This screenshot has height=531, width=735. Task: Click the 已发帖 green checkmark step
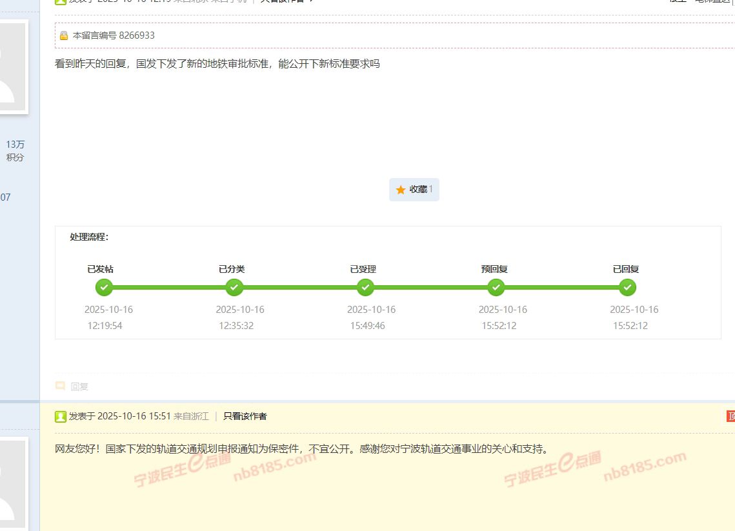(x=104, y=287)
